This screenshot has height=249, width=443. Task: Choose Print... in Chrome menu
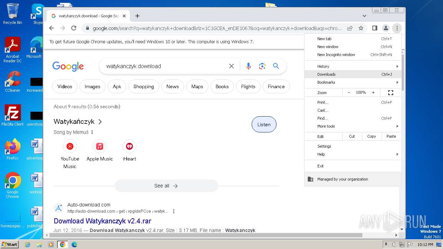(x=353, y=102)
